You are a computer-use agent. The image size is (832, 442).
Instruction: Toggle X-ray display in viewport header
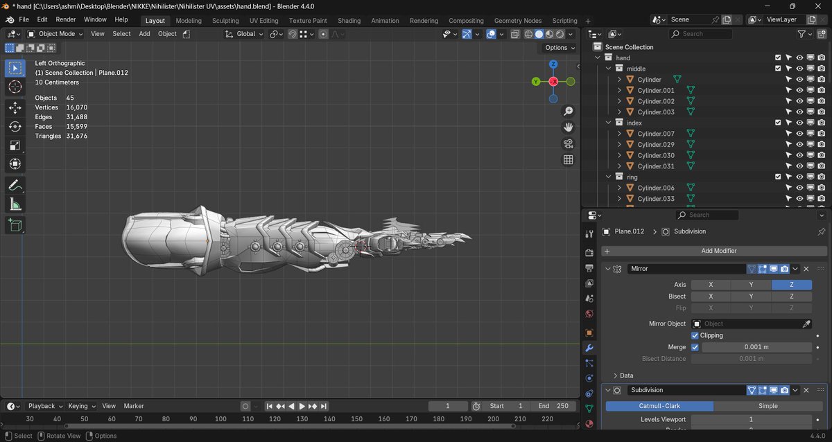click(x=515, y=34)
